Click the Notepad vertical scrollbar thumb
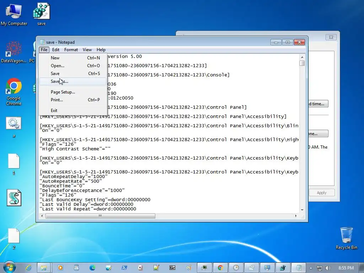The height and width of the screenshot is (273, 364). pos(302,63)
